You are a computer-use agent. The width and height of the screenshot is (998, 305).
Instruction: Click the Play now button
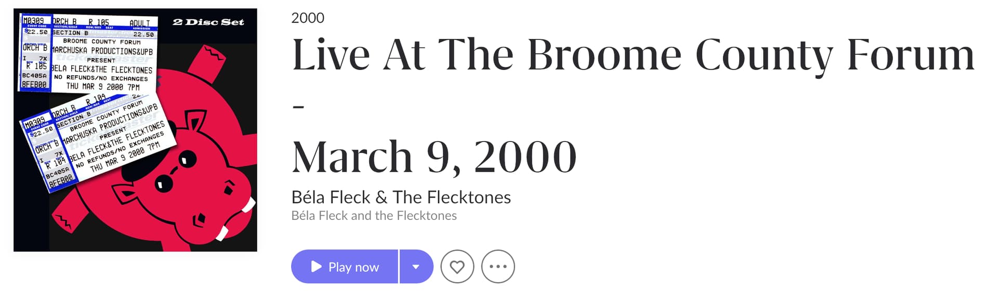(x=344, y=267)
